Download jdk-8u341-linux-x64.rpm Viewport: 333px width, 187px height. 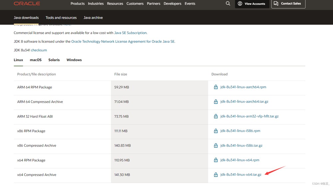(x=240, y=160)
